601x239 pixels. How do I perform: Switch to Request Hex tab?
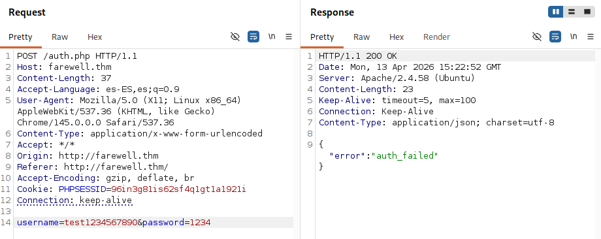(95, 37)
